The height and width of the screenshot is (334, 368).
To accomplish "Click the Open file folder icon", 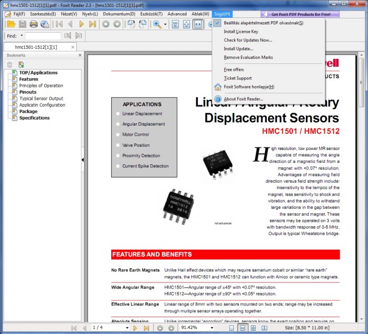I will coord(11,24).
